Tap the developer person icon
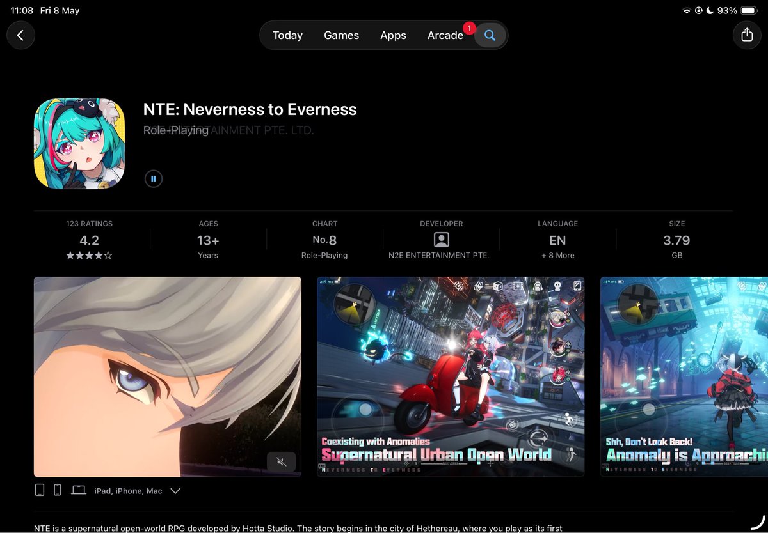Viewport: 768px width, 533px height. (x=442, y=240)
